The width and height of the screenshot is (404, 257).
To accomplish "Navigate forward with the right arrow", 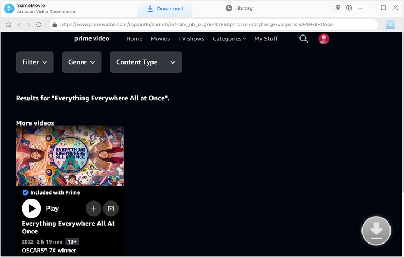I will [29, 25].
